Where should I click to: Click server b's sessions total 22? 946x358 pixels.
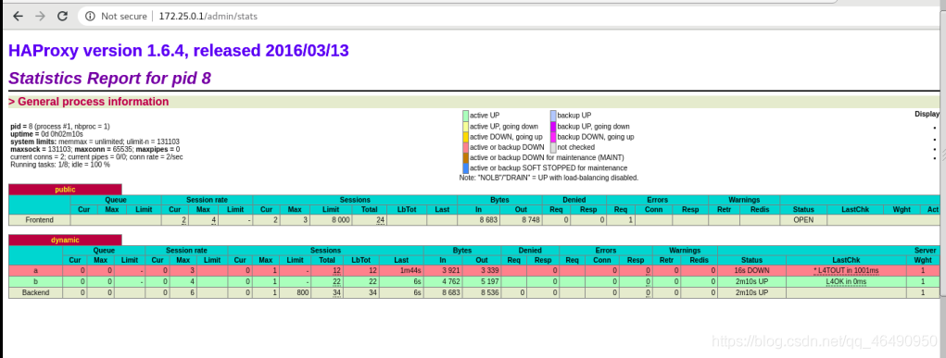tap(337, 281)
